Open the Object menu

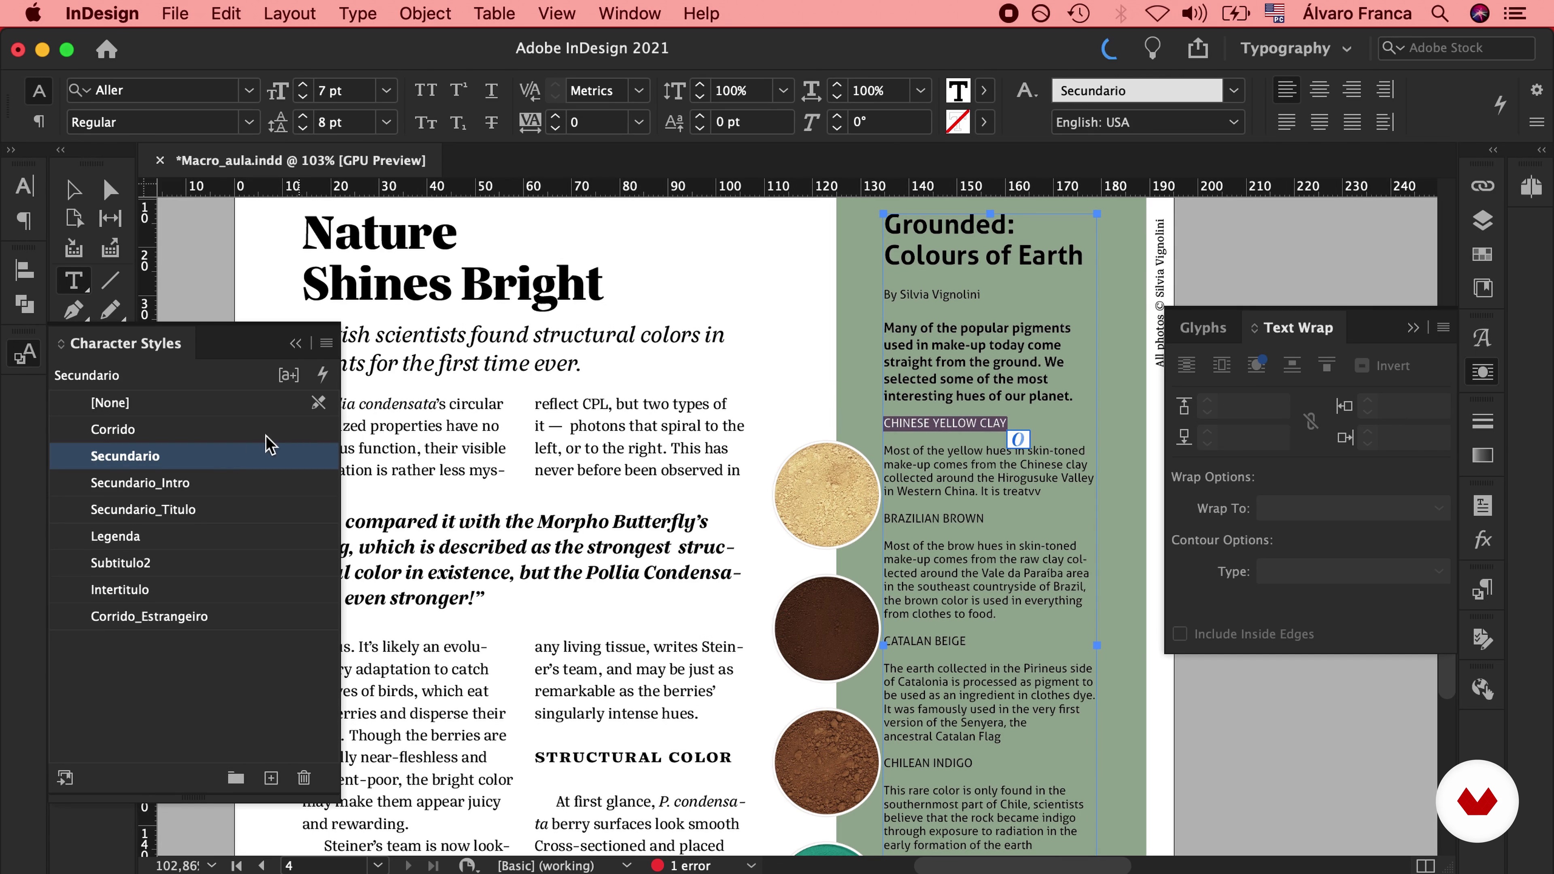(425, 13)
